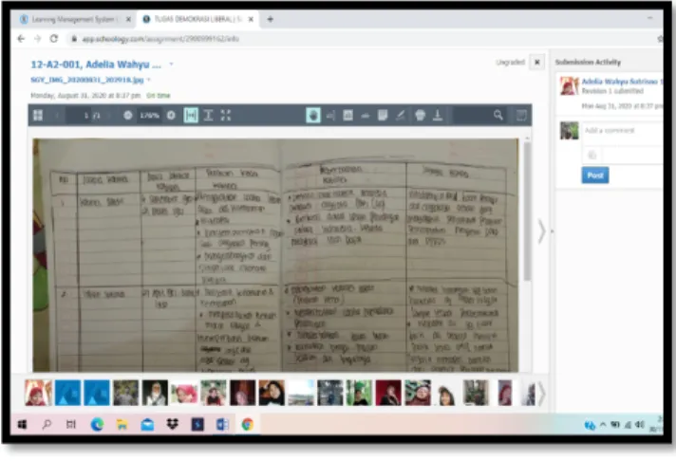Open Windows Start menu

point(22,425)
